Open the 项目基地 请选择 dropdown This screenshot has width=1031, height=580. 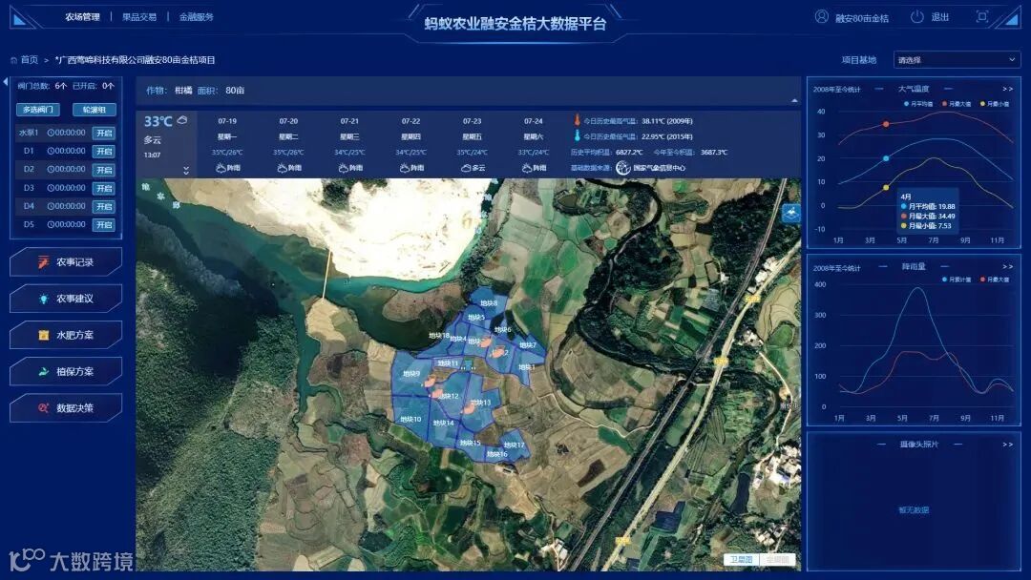(956, 60)
